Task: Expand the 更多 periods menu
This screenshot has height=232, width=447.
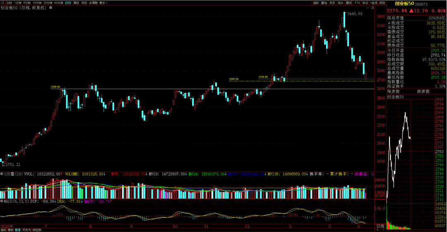Action: tap(103, 3)
